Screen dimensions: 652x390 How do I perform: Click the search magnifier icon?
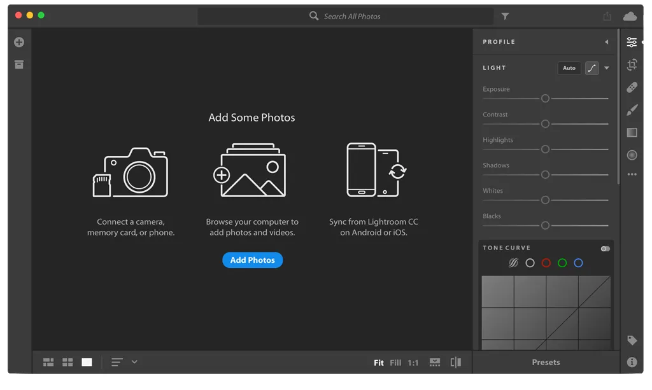pyautogui.click(x=314, y=16)
